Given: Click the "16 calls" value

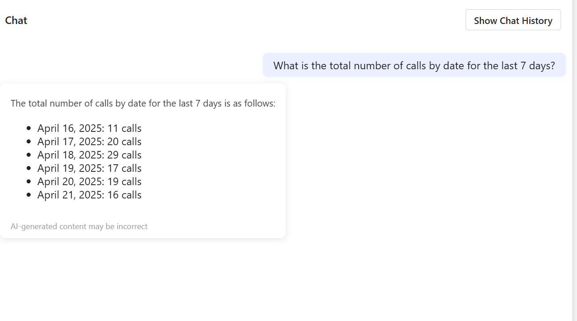Looking at the screenshot, I should tap(124, 195).
